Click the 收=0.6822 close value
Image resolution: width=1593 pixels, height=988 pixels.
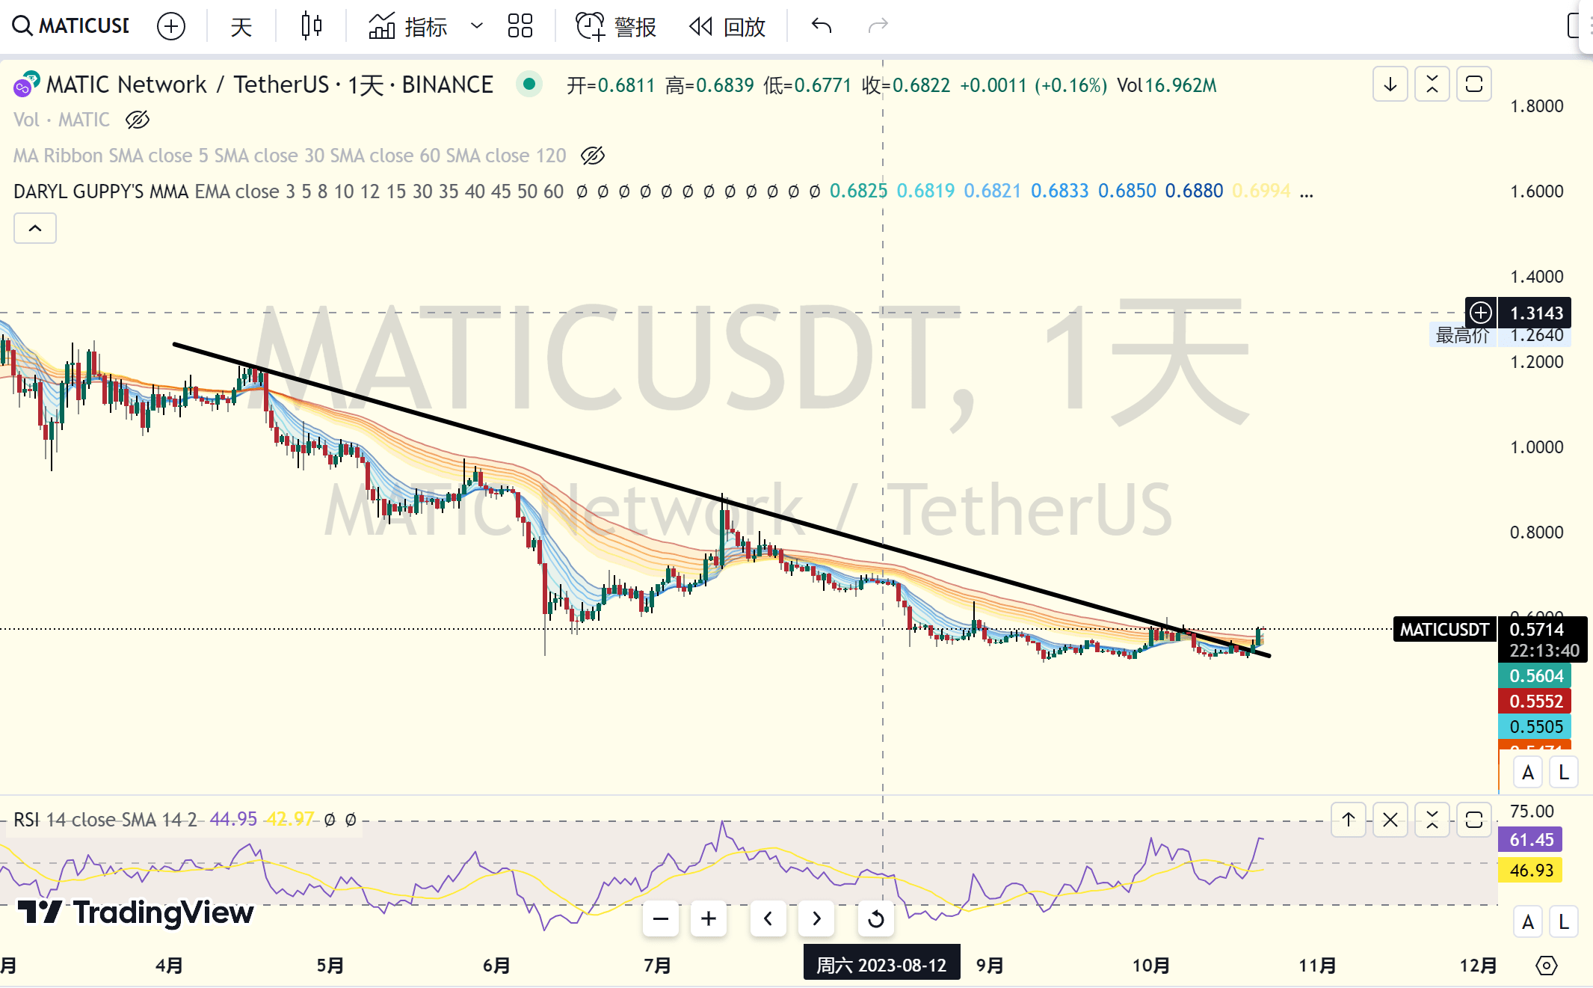(906, 85)
